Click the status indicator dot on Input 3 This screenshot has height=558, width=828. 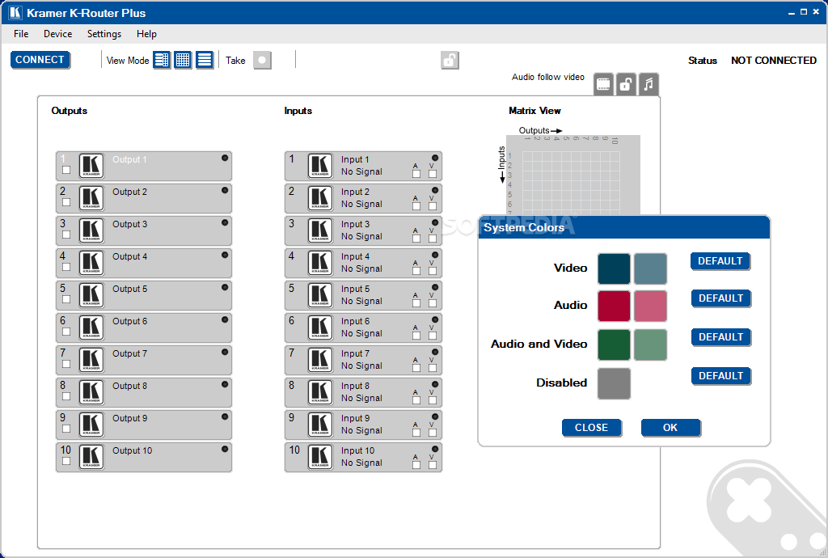435,222
